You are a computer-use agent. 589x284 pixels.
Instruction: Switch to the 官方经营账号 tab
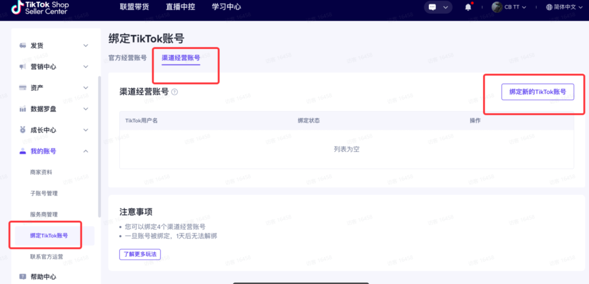(x=127, y=58)
